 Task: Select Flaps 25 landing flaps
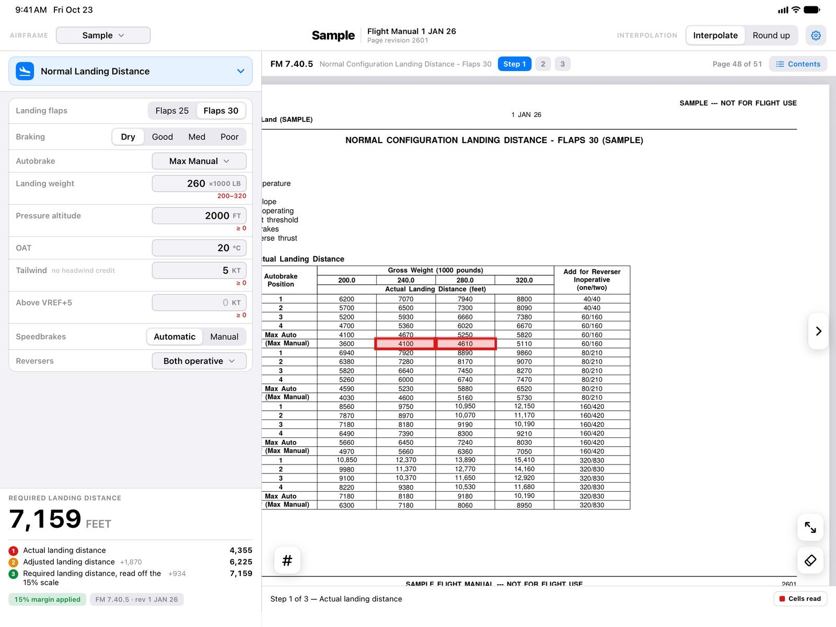click(x=172, y=111)
